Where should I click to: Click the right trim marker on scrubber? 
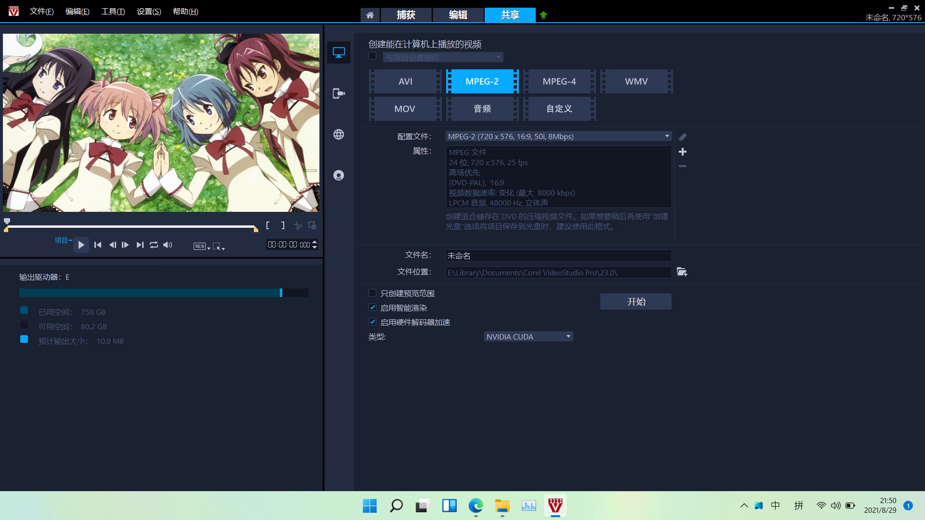[x=256, y=229]
